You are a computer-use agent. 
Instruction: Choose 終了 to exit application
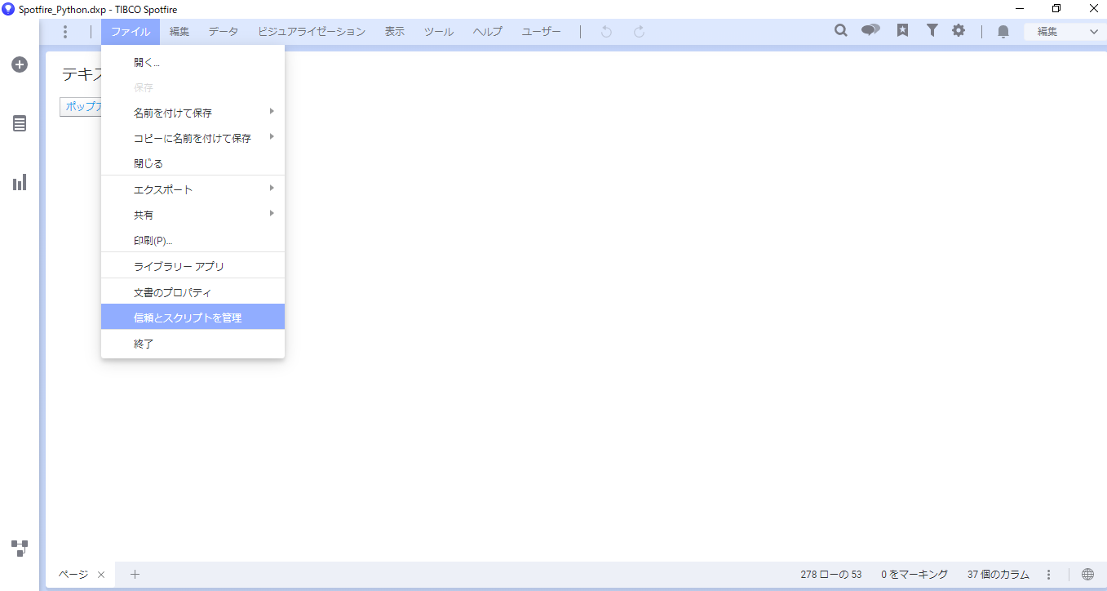(193, 344)
